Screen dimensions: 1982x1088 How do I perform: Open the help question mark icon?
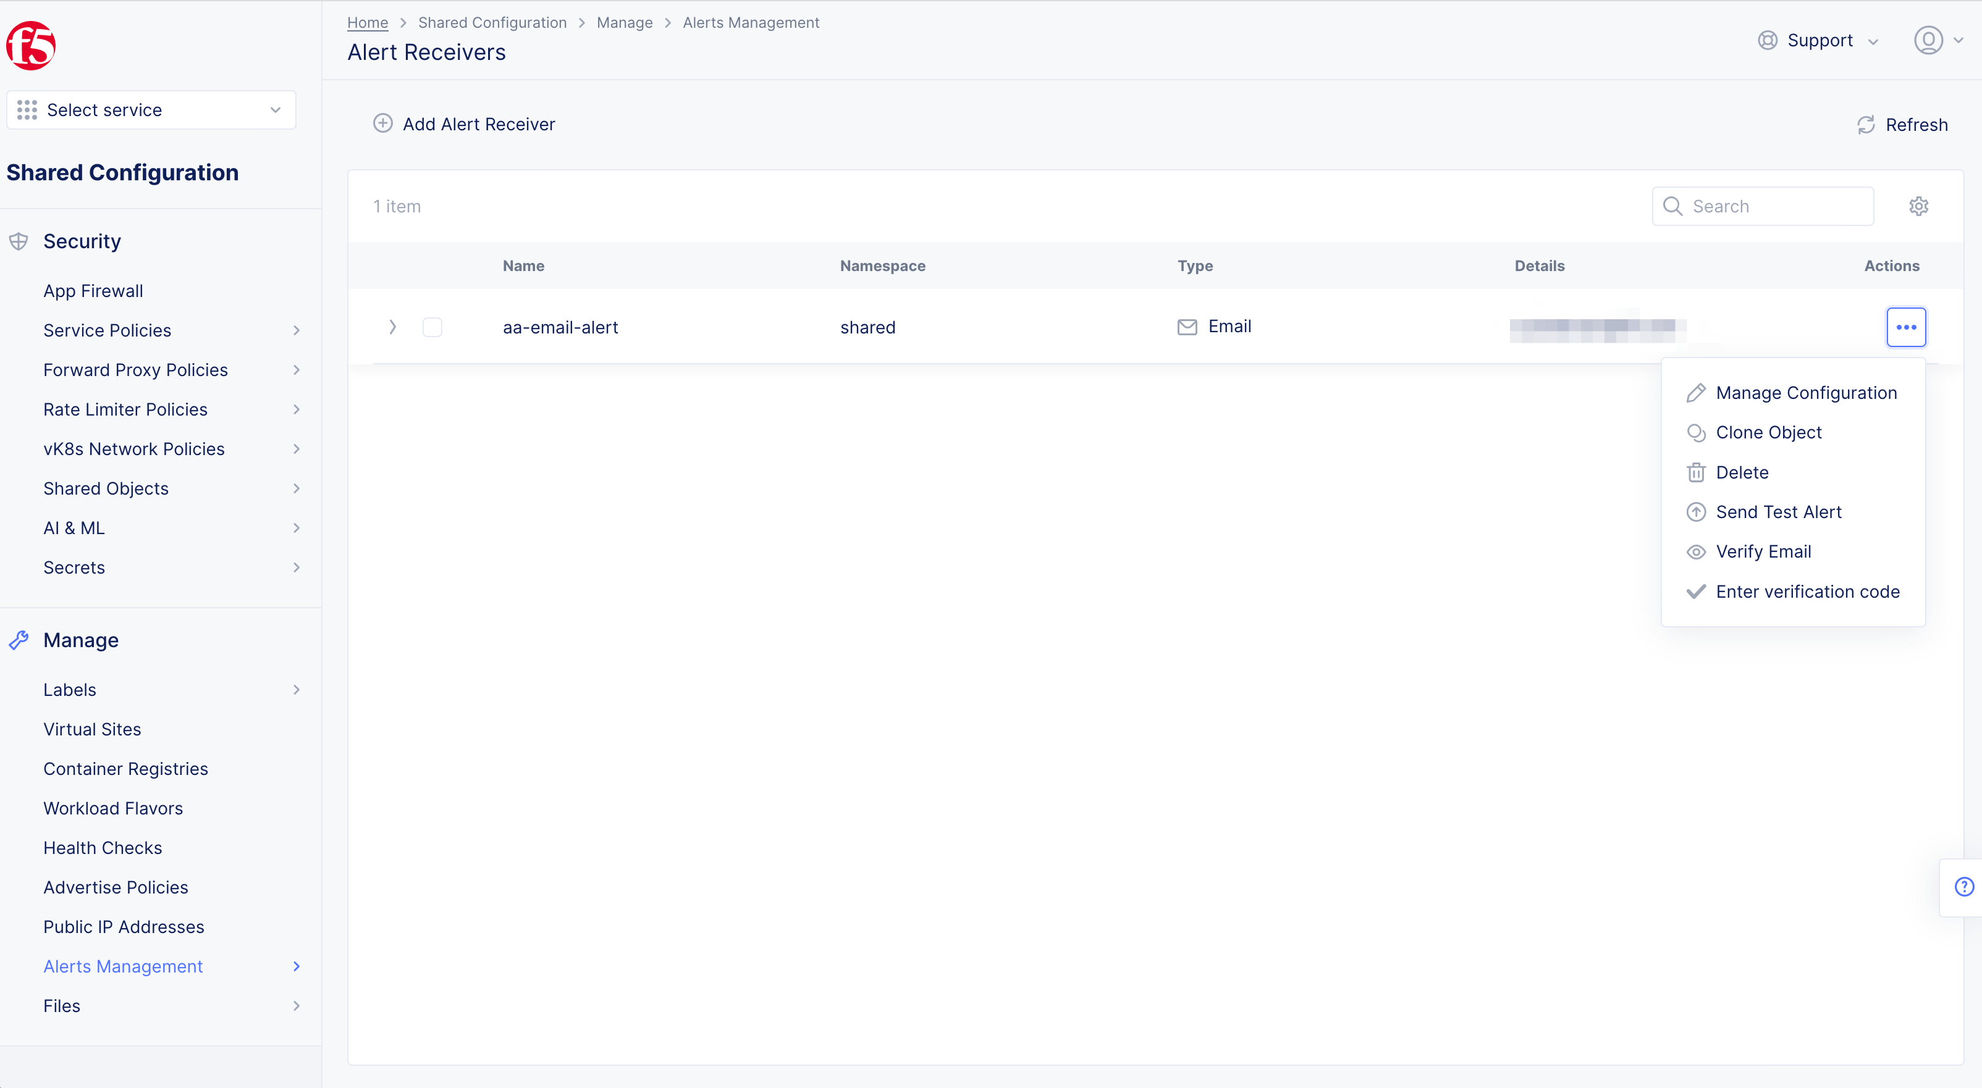[1965, 886]
